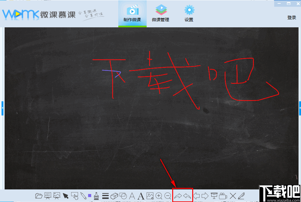Select the shapes tool
The height and width of the screenshot is (202, 301).
click(123, 196)
